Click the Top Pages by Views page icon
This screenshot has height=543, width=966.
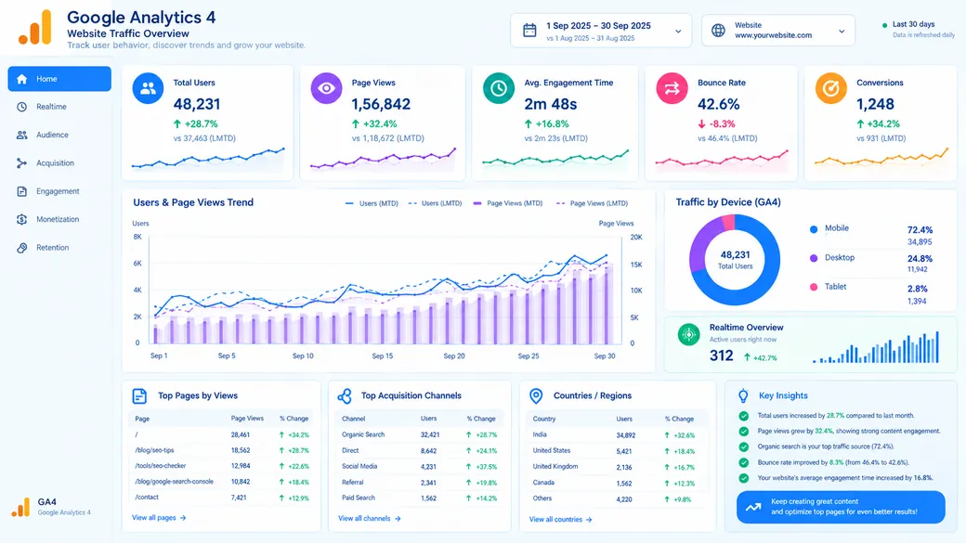click(x=140, y=395)
